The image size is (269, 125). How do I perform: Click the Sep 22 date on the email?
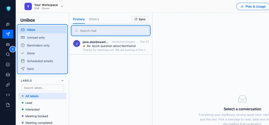point(145,42)
